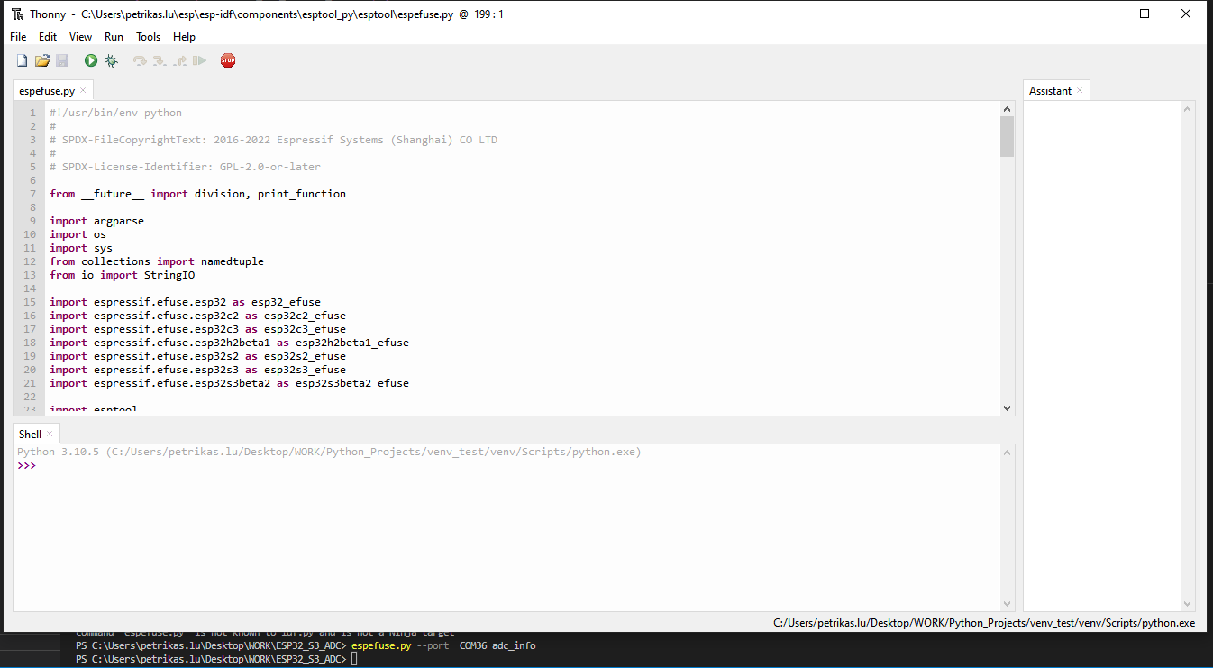Stop the running program with the stop icon
This screenshot has width=1213, height=668.
click(227, 59)
